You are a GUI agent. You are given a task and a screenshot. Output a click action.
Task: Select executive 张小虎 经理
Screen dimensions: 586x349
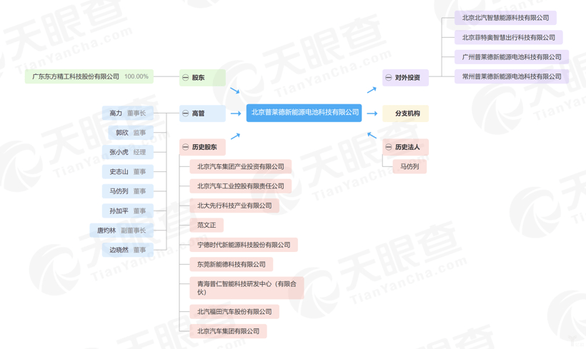pos(128,152)
